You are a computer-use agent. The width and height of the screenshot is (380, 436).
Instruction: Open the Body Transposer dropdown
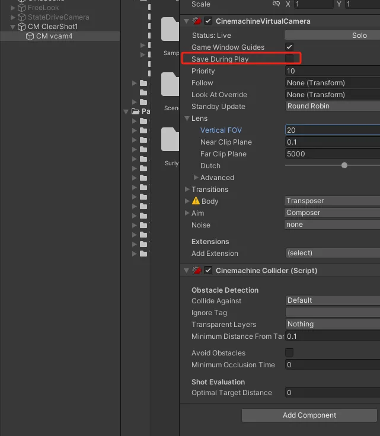(333, 201)
